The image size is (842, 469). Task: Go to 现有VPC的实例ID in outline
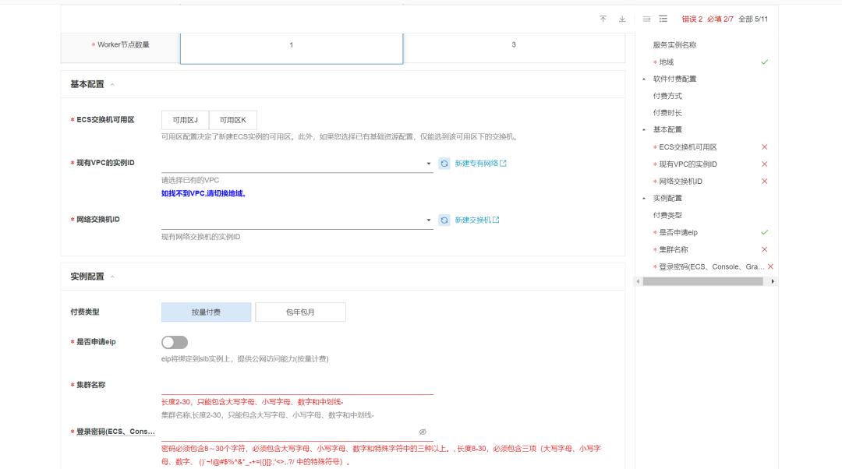[688, 164]
